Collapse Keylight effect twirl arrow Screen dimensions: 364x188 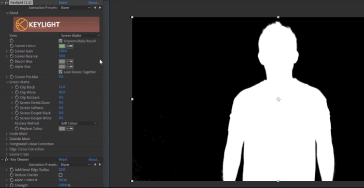click(2, 2)
